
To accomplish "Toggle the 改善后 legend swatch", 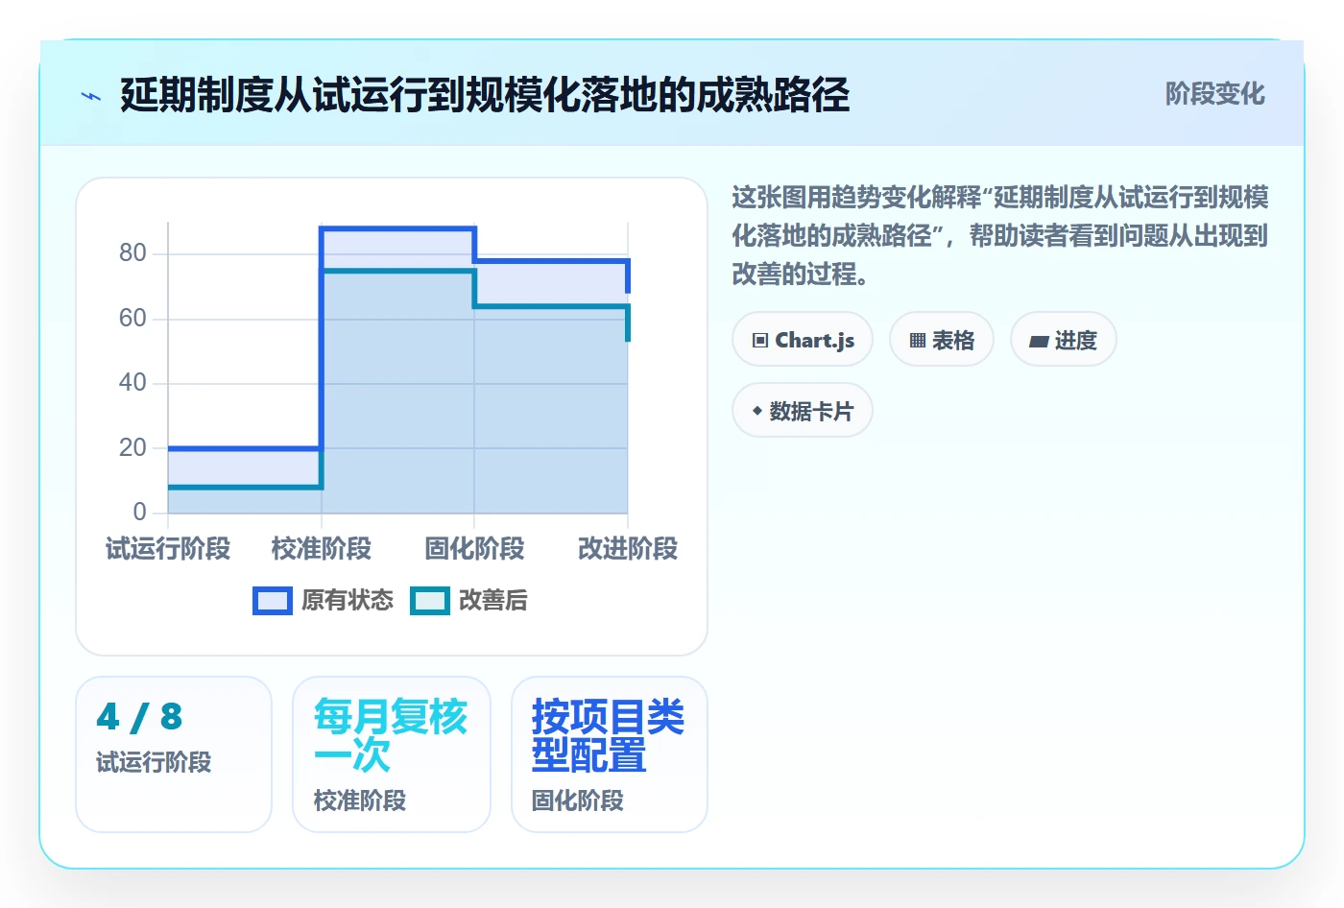I will coord(430,601).
